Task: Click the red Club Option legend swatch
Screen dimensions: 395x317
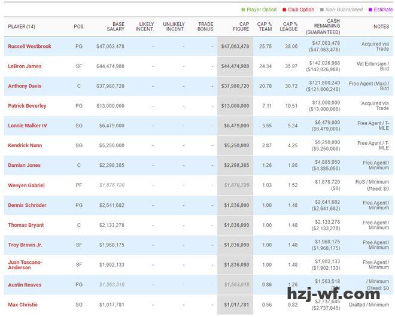Action: pyautogui.click(x=285, y=10)
